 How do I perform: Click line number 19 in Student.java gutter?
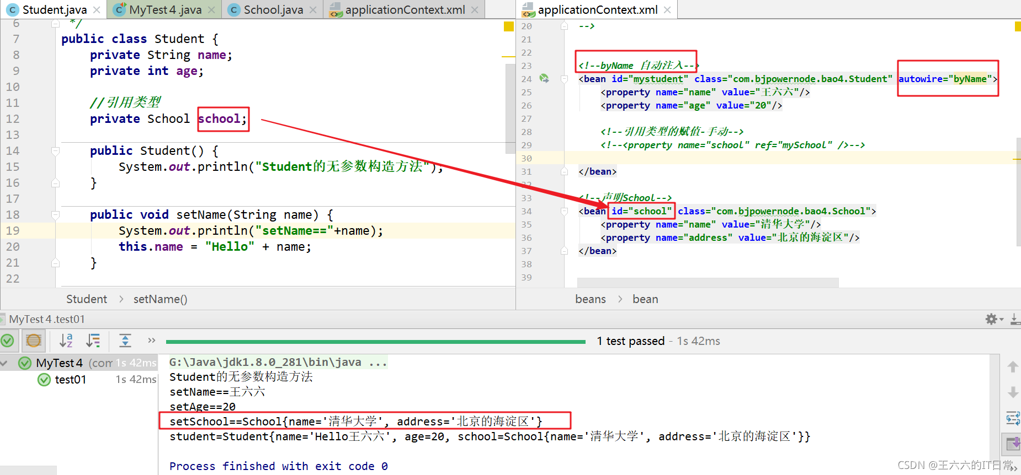coord(13,231)
